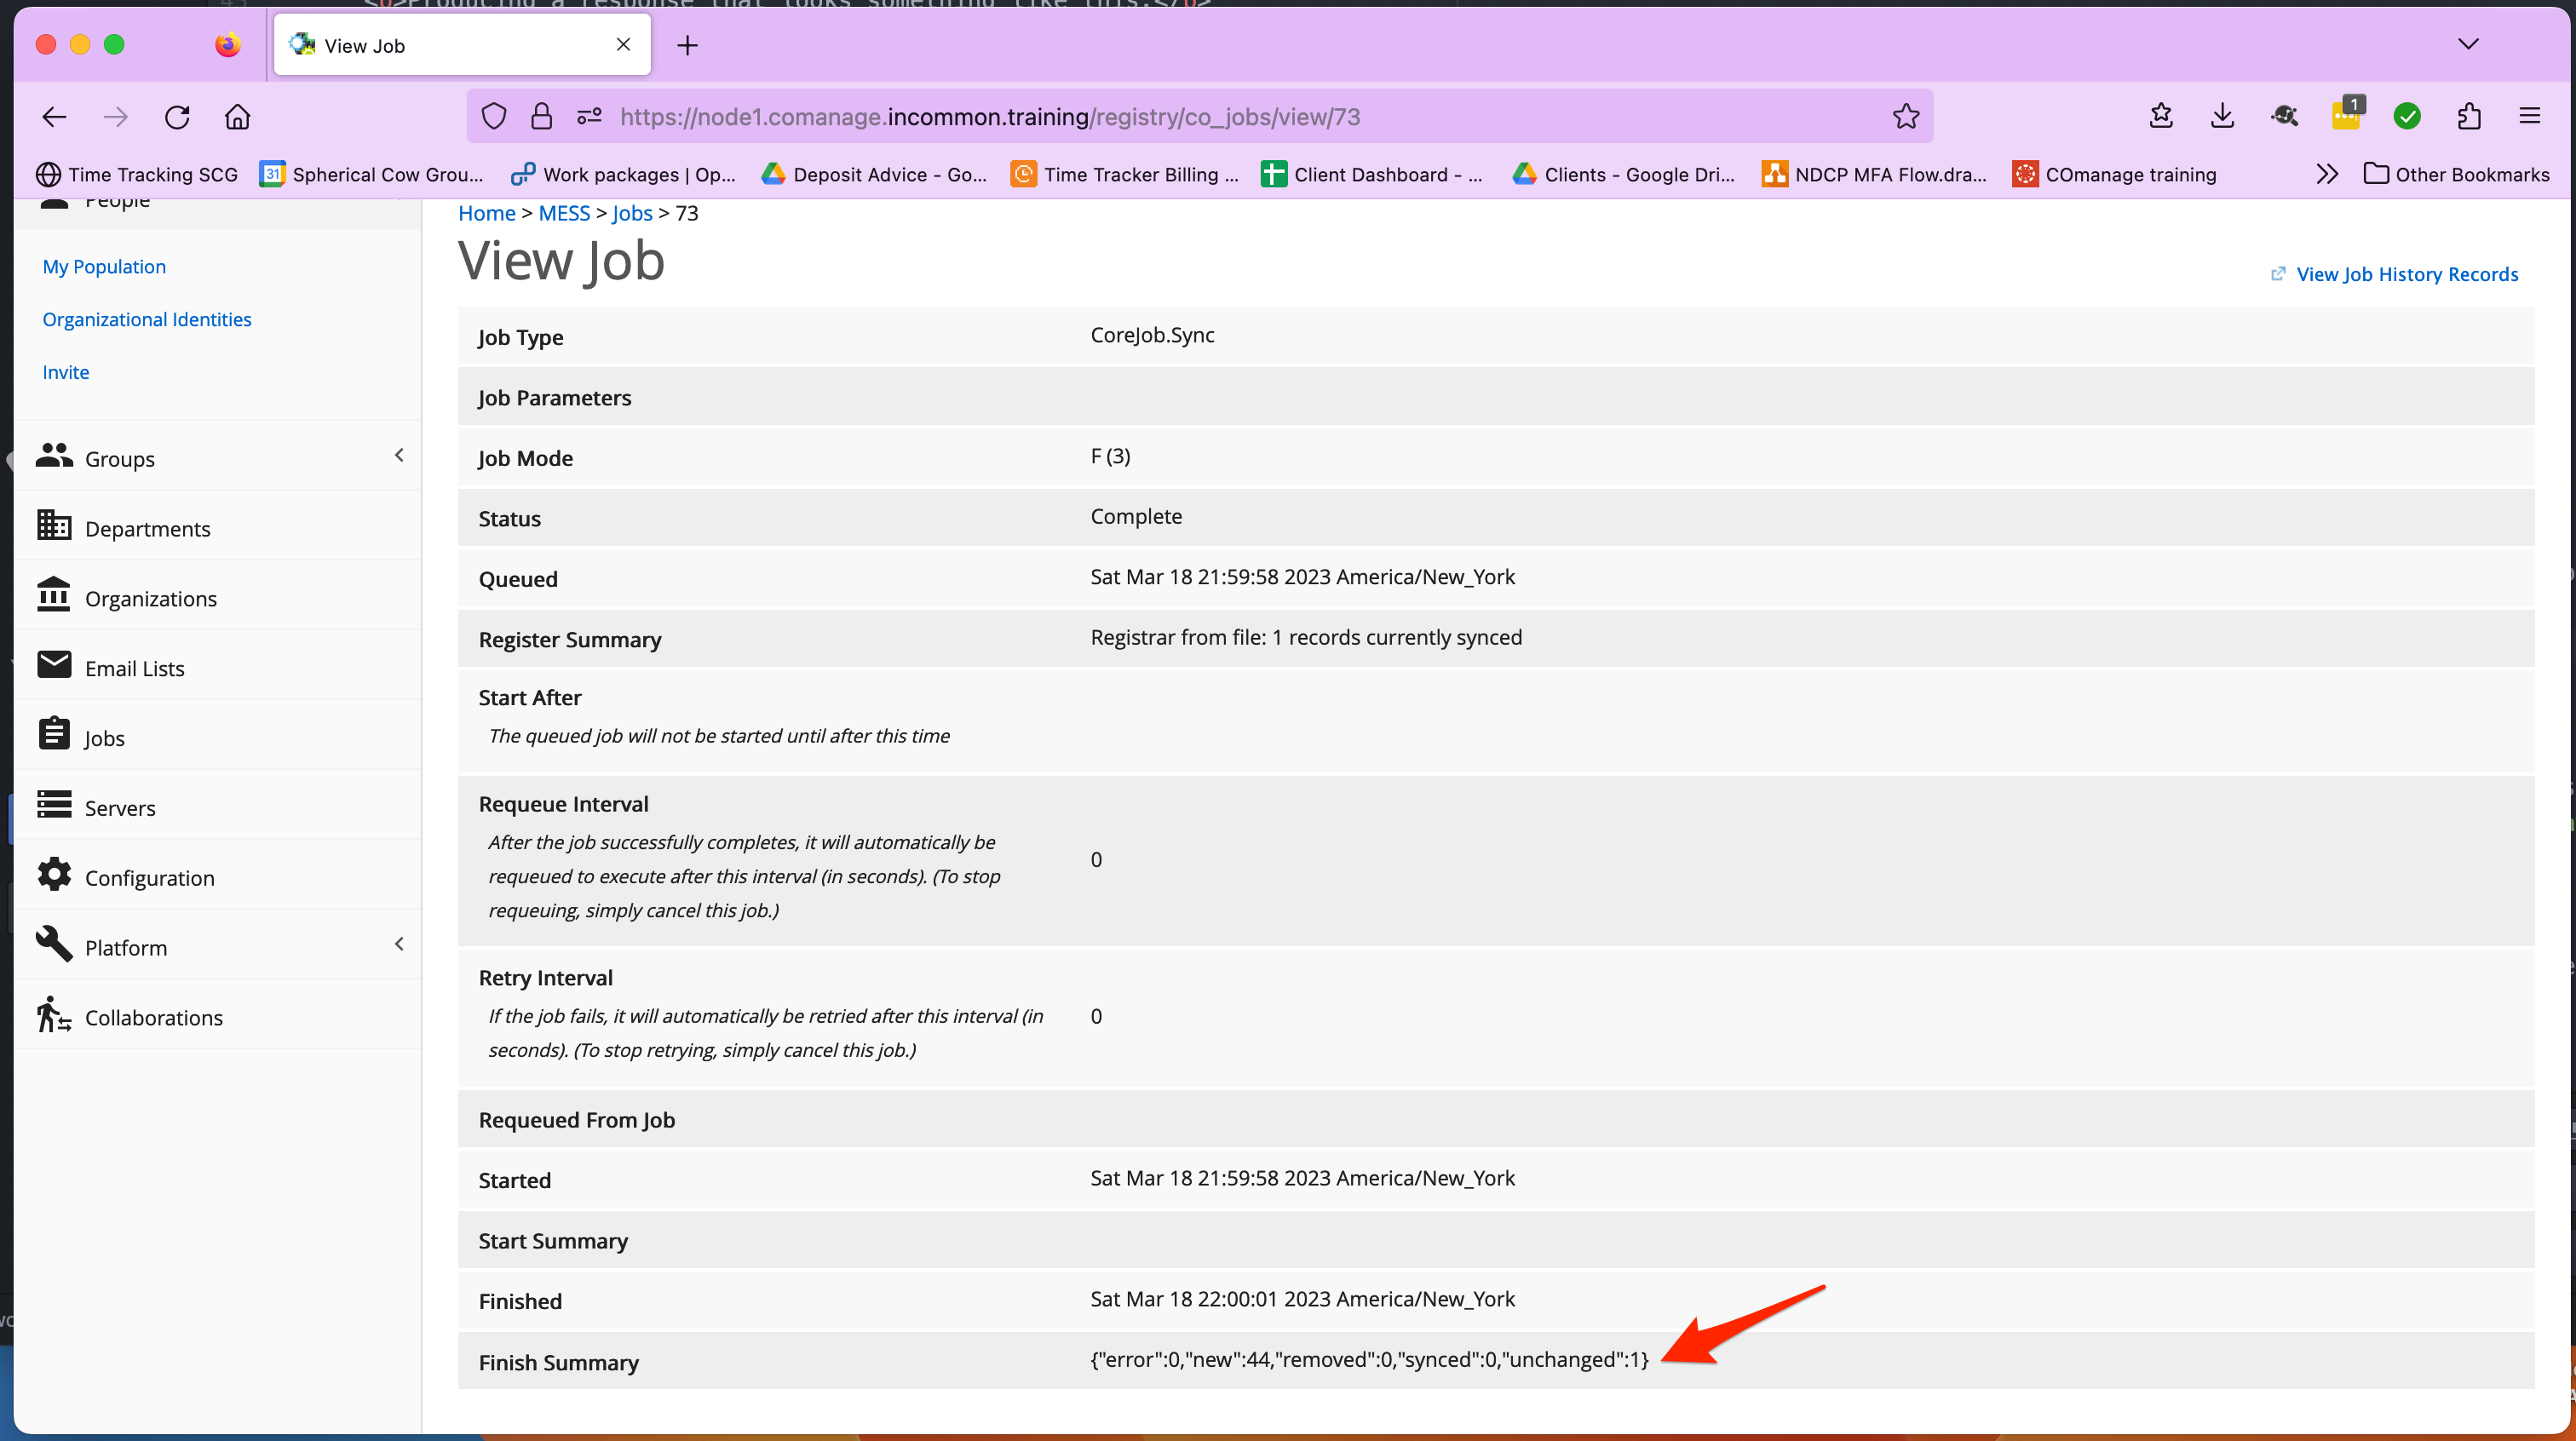Viewport: 2576px width, 1441px height.
Task: Click the green checkmark extension icon
Action: 2407,117
